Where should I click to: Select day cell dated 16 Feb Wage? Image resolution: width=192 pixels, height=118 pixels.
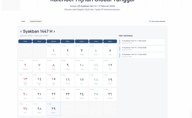pyautogui.click(x=39, y=109)
